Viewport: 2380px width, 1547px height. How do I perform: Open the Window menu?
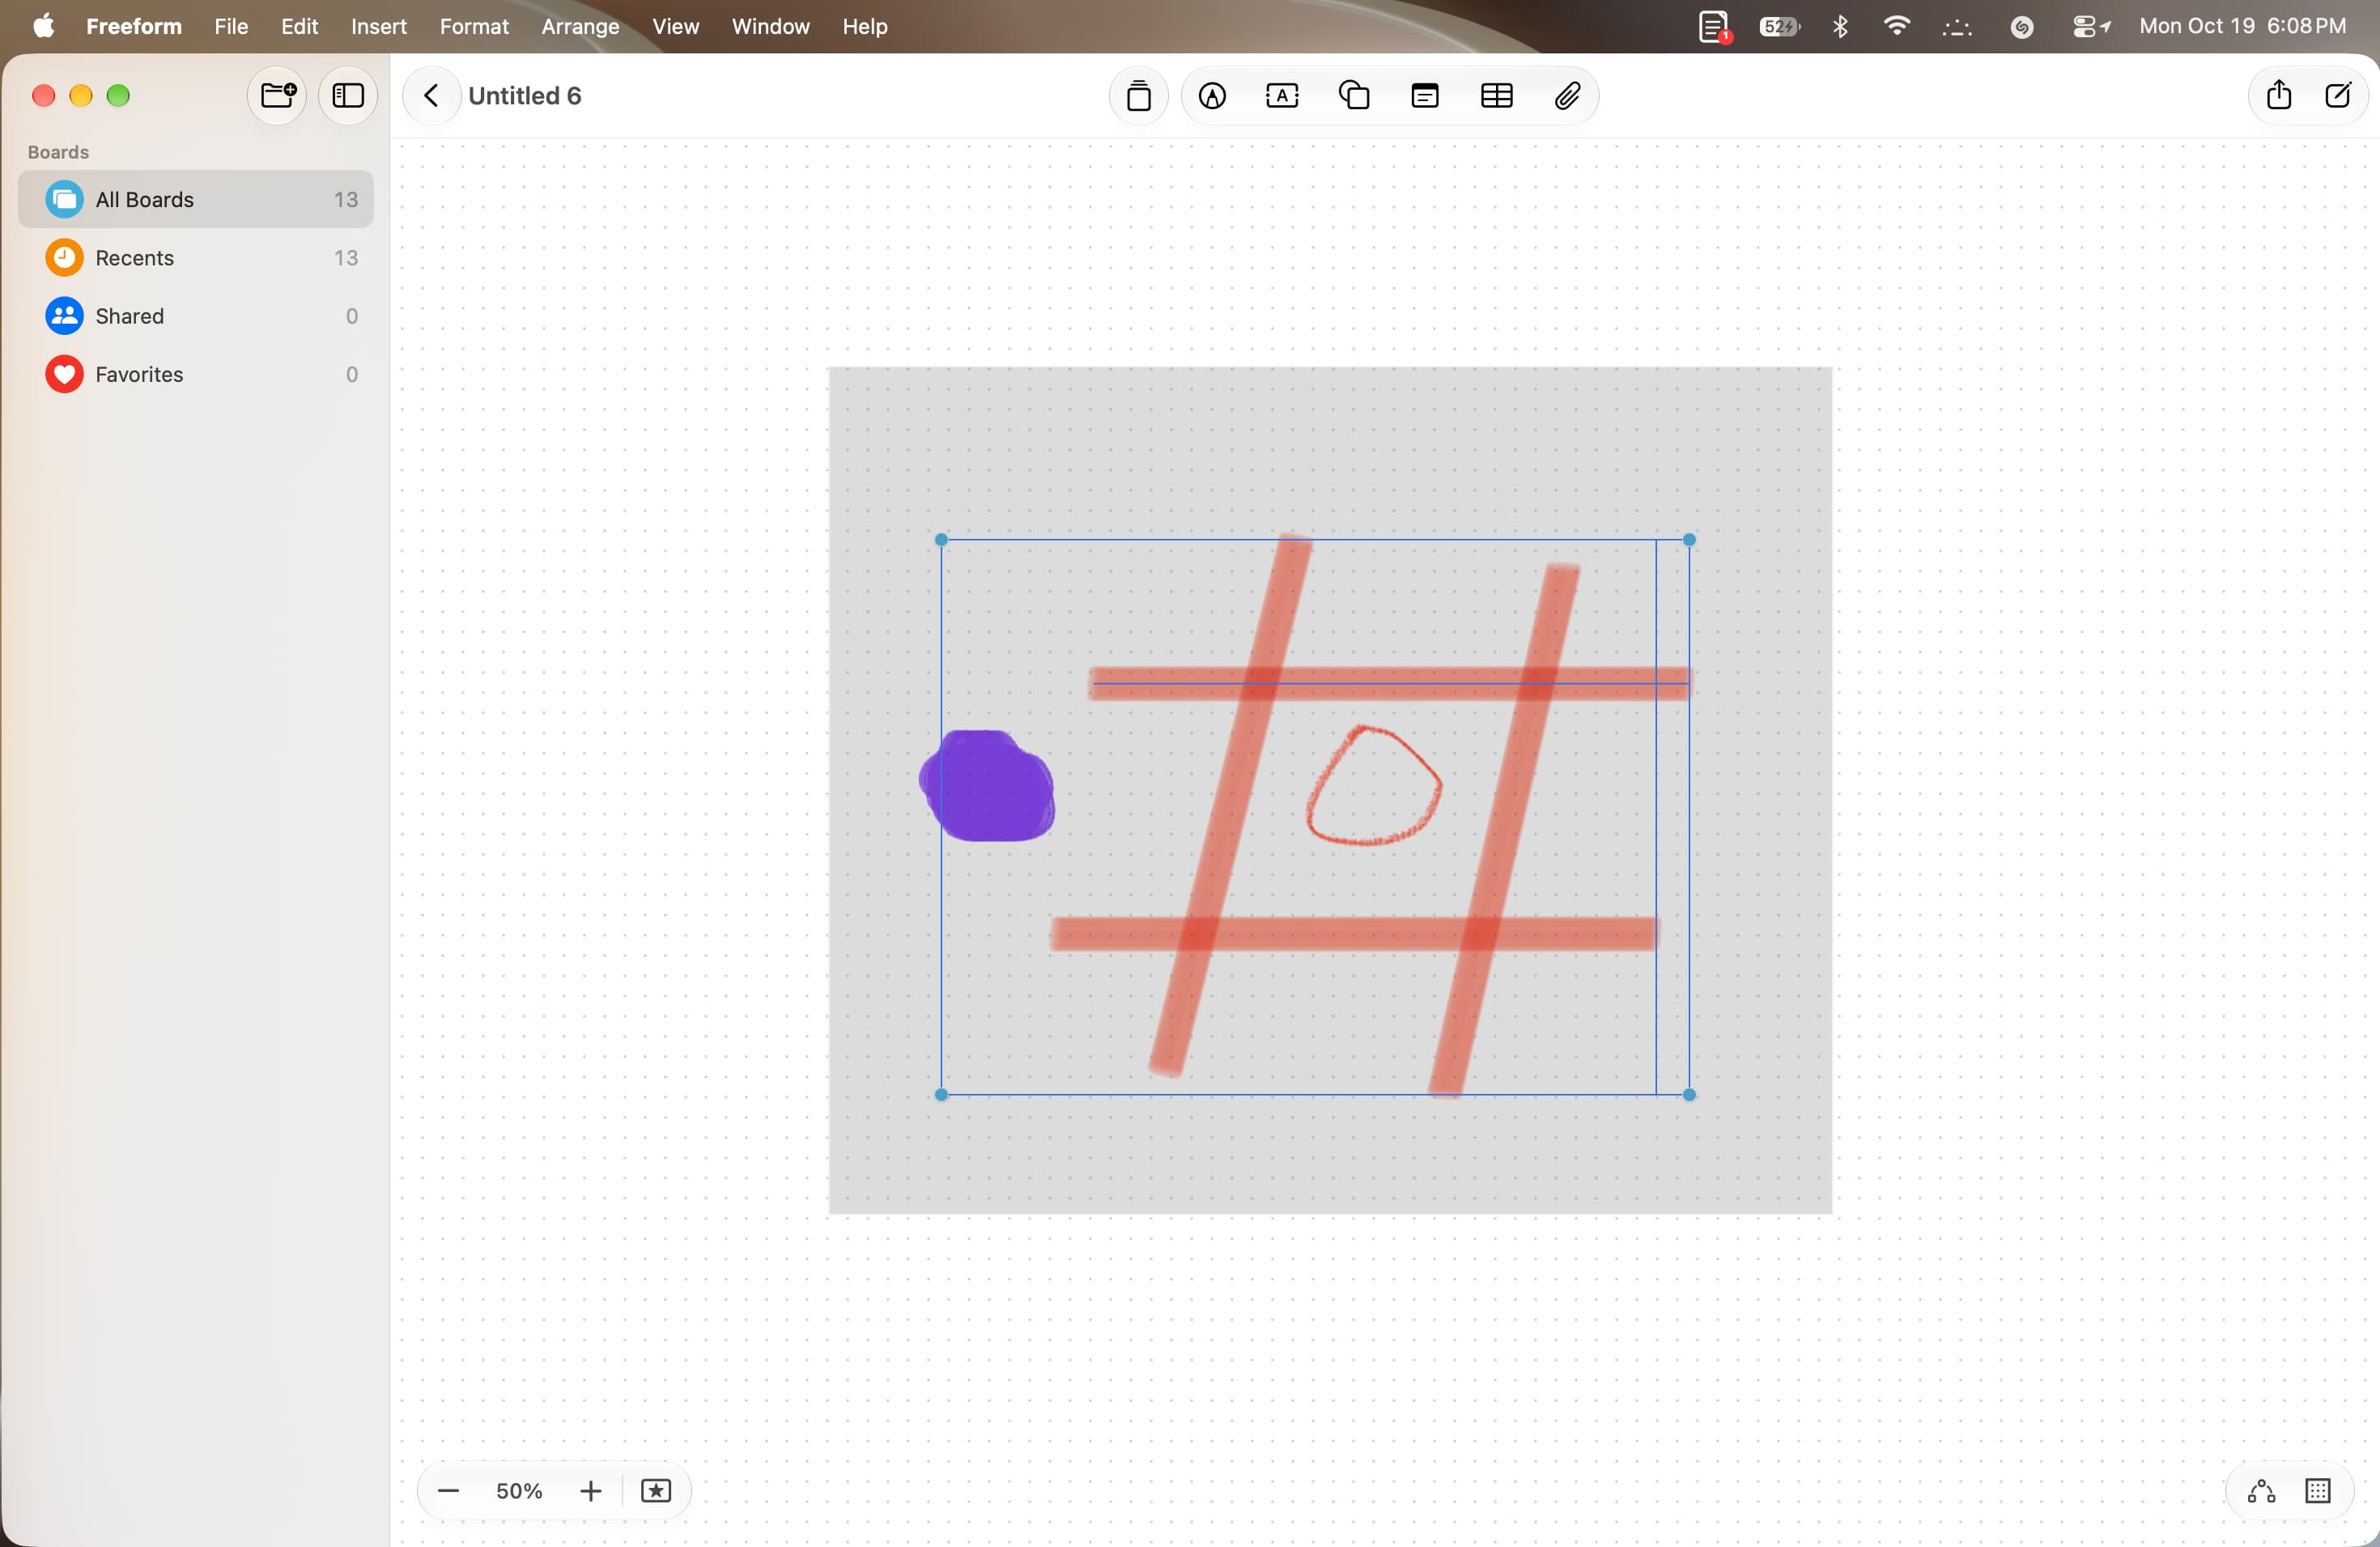coord(770,26)
